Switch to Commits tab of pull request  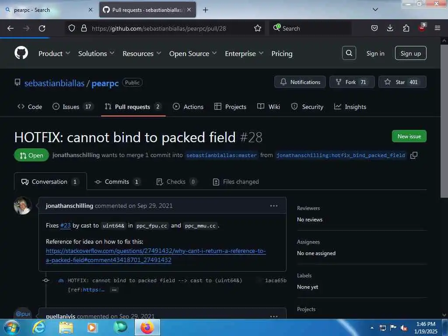tap(118, 182)
